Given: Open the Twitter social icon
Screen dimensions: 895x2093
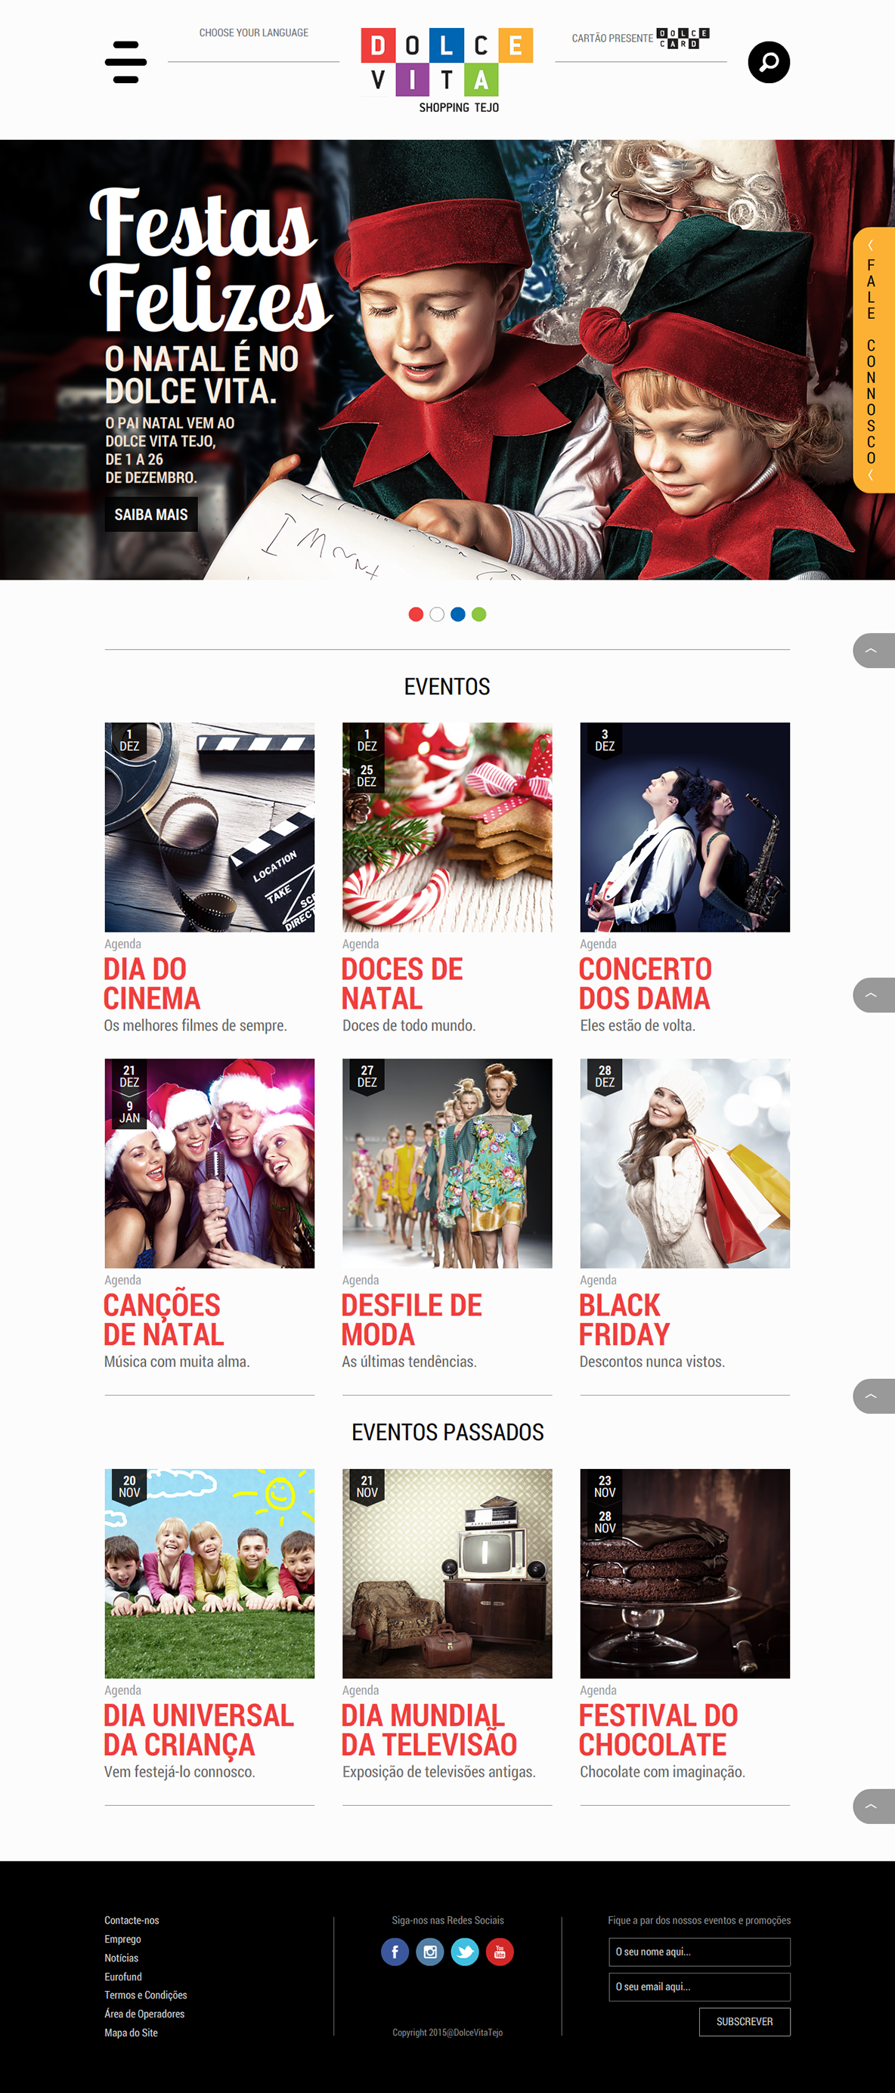Looking at the screenshot, I should coord(465,1952).
